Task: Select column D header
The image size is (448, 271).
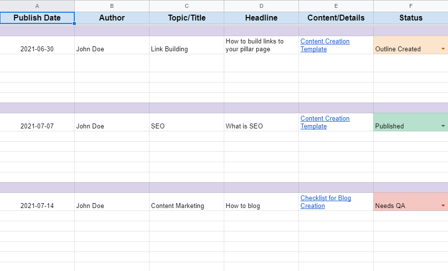Action: [x=261, y=6]
